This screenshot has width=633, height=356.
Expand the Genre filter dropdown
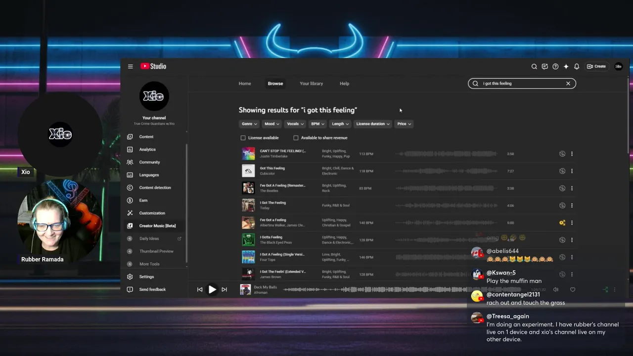249,124
